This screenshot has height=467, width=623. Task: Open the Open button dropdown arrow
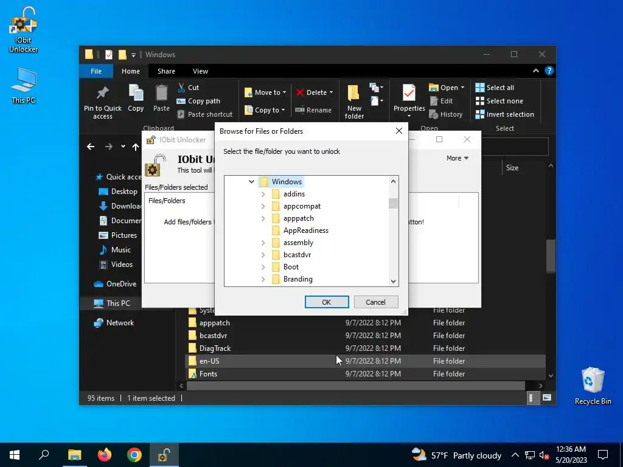click(462, 88)
